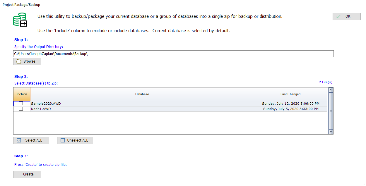Click the scrollbar thumb grip in database list
Viewport: 366px width, 186px height.
pos(331,111)
